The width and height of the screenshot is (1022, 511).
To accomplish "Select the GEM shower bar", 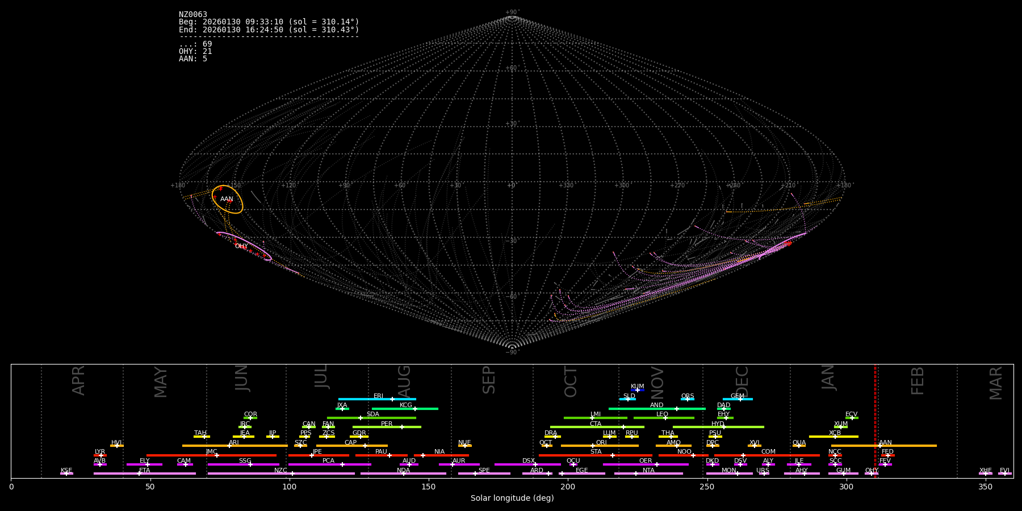I will [x=738, y=399].
